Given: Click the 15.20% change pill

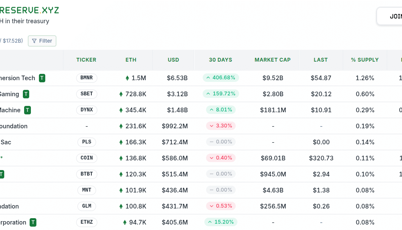Looking at the screenshot, I should pos(221,222).
